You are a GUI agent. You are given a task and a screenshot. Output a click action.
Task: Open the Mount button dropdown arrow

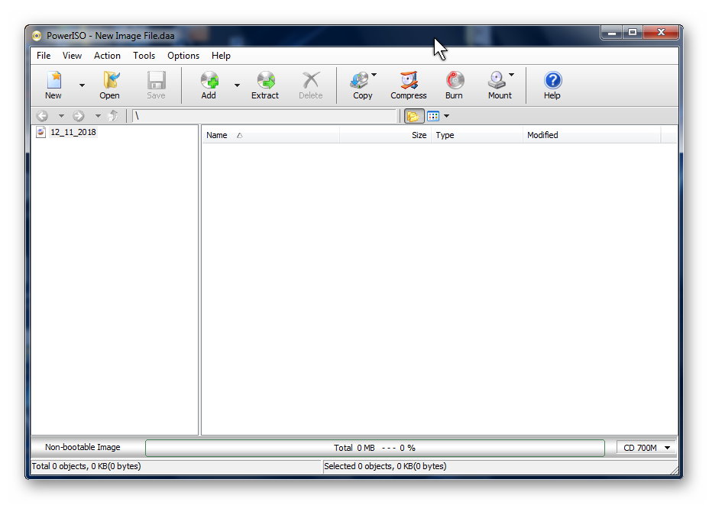511,75
